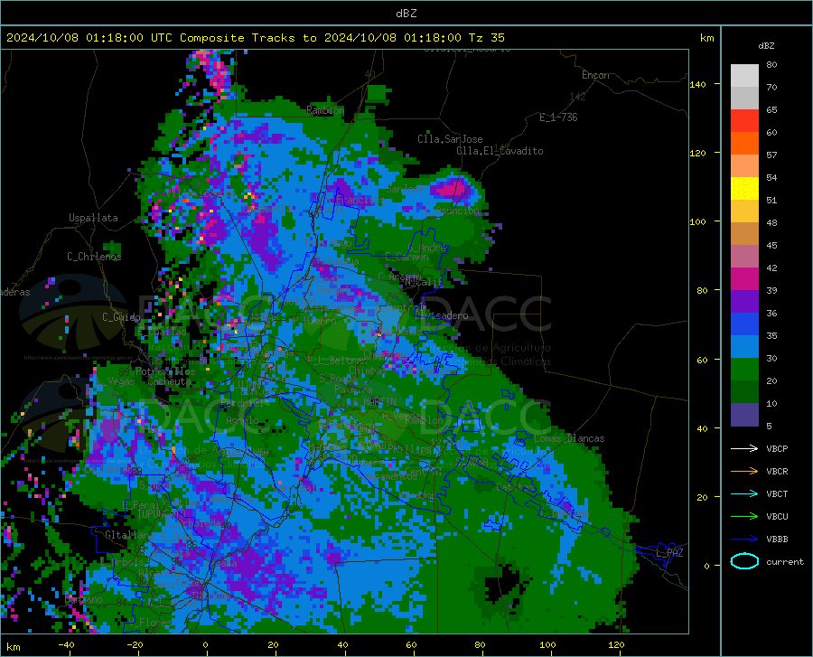Click the 'S_MARTIN' map label
The height and width of the screenshot is (657, 813).
coord(374,402)
